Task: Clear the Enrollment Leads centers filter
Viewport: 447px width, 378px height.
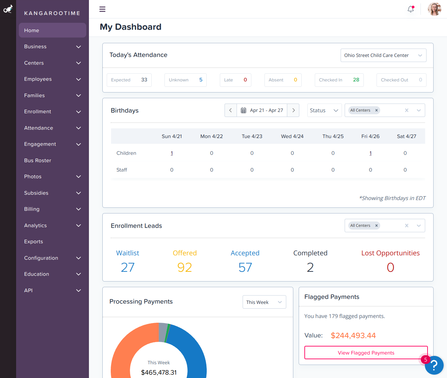Action: (407, 226)
